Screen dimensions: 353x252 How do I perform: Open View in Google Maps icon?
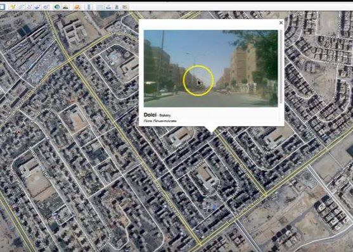[x=125, y=7]
